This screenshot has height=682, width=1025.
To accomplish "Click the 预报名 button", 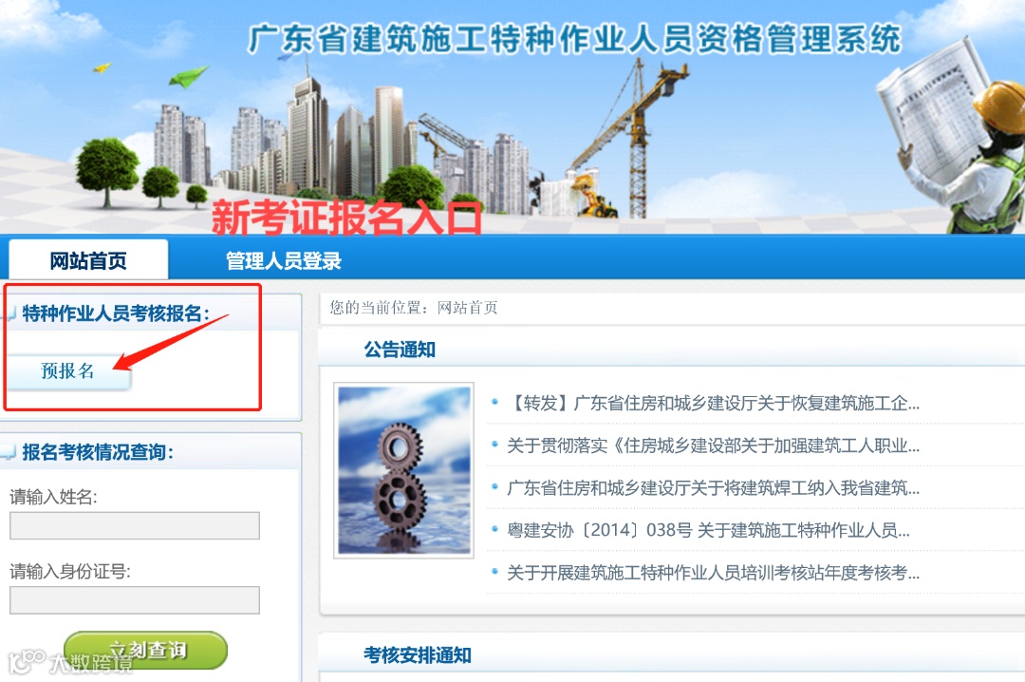I will [68, 371].
